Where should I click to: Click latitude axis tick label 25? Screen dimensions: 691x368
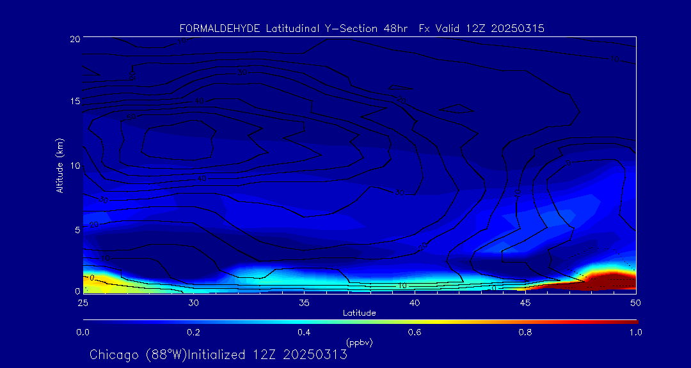tap(83, 303)
